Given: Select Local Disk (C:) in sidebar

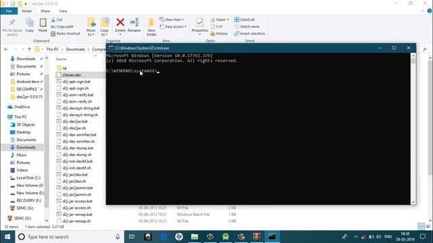Looking at the screenshot, I should pyautogui.click(x=28, y=178).
